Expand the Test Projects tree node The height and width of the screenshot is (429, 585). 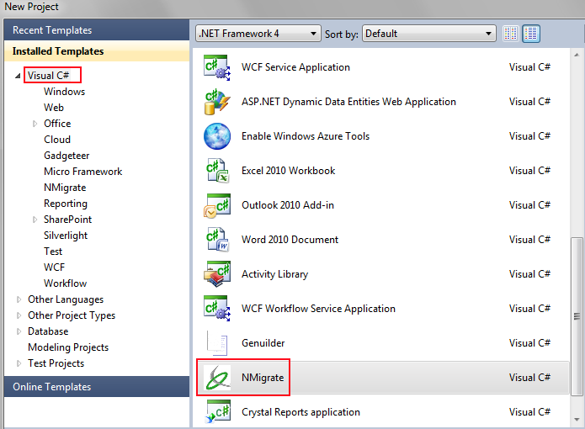[19, 363]
